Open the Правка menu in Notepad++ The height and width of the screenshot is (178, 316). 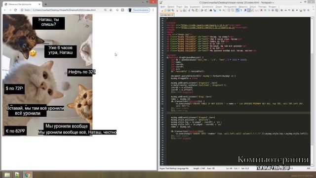click(x=171, y=6)
